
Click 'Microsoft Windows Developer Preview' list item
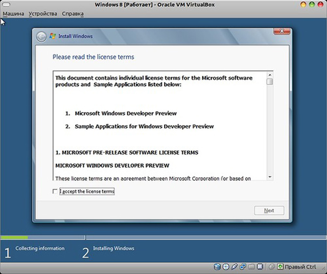click(126, 113)
